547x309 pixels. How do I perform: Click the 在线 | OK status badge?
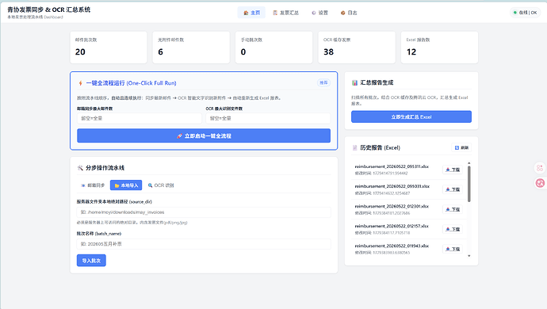525,13
